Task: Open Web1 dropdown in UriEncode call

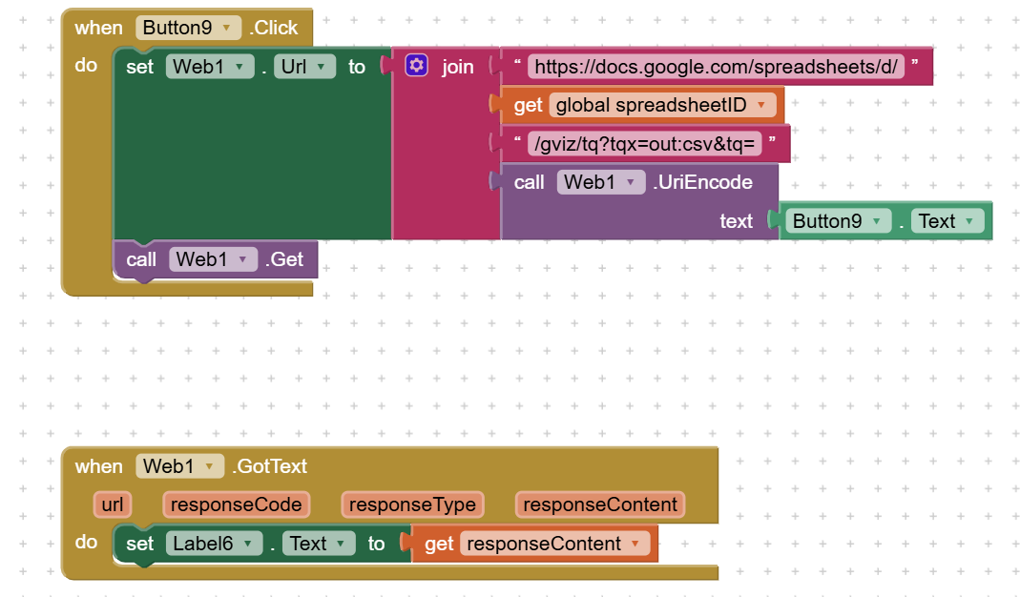Action: click(x=600, y=182)
